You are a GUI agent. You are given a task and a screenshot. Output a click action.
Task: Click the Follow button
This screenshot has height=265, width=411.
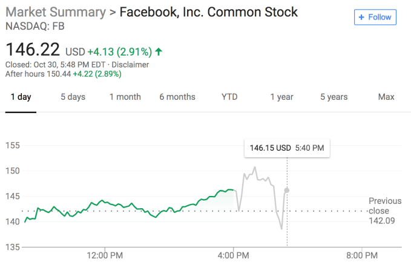pos(375,18)
